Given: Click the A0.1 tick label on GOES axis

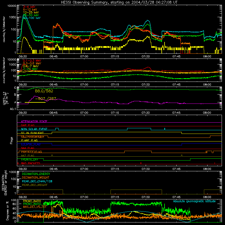Looking at the screenshot, I should tap(13, 109).
